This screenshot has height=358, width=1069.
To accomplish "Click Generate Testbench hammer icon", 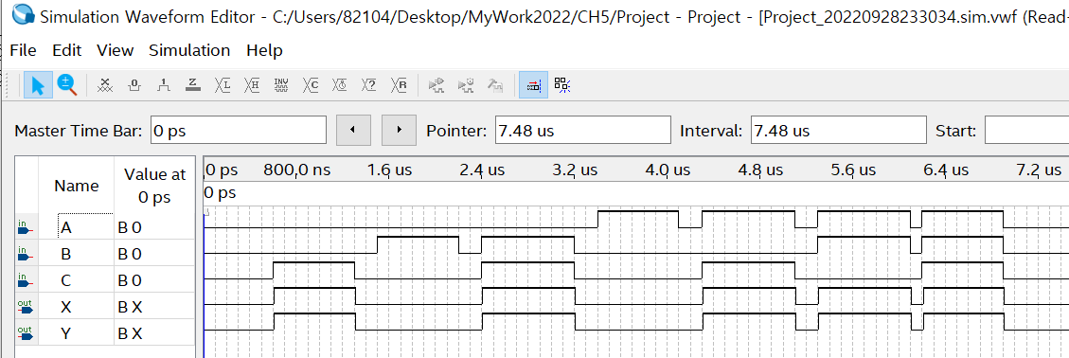I will click(x=495, y=85).
